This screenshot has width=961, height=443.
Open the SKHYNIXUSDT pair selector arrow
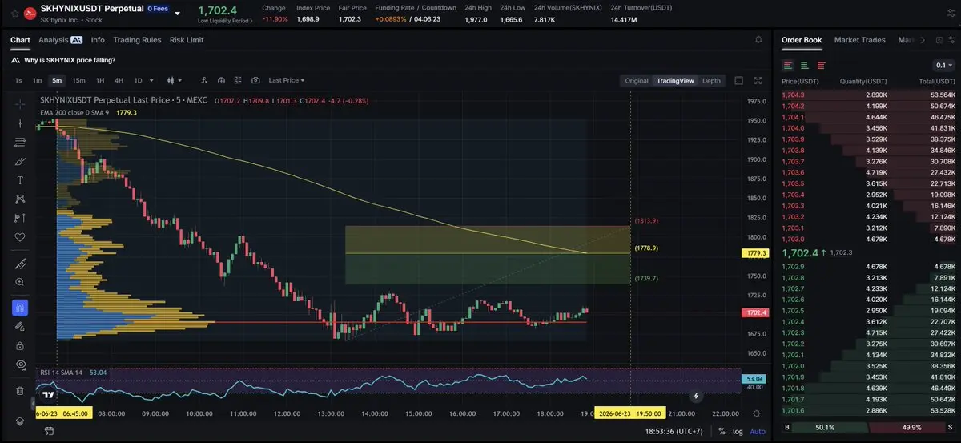tap(177, 14)
